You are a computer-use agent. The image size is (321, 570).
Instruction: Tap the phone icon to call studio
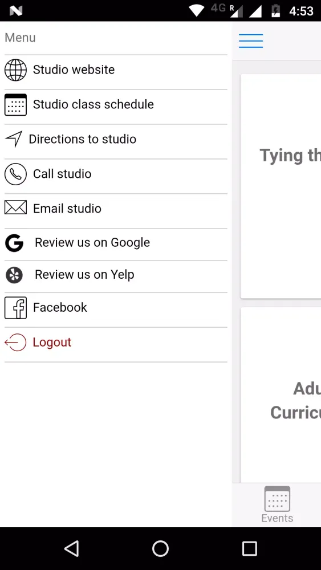coord(15,174)
